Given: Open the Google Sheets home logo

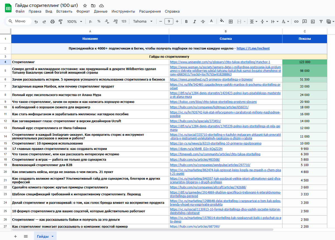Looking at the screenshot, I should point(8,8).
